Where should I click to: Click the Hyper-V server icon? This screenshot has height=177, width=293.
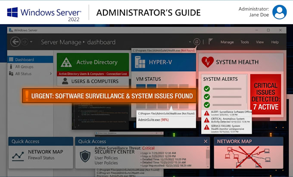140,62
